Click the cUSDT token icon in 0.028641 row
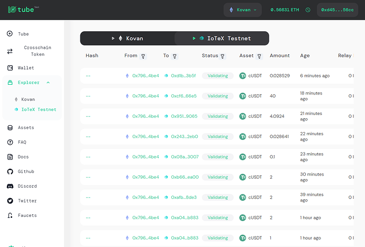This screenshot has width=365, height=247. click(243, 136)
